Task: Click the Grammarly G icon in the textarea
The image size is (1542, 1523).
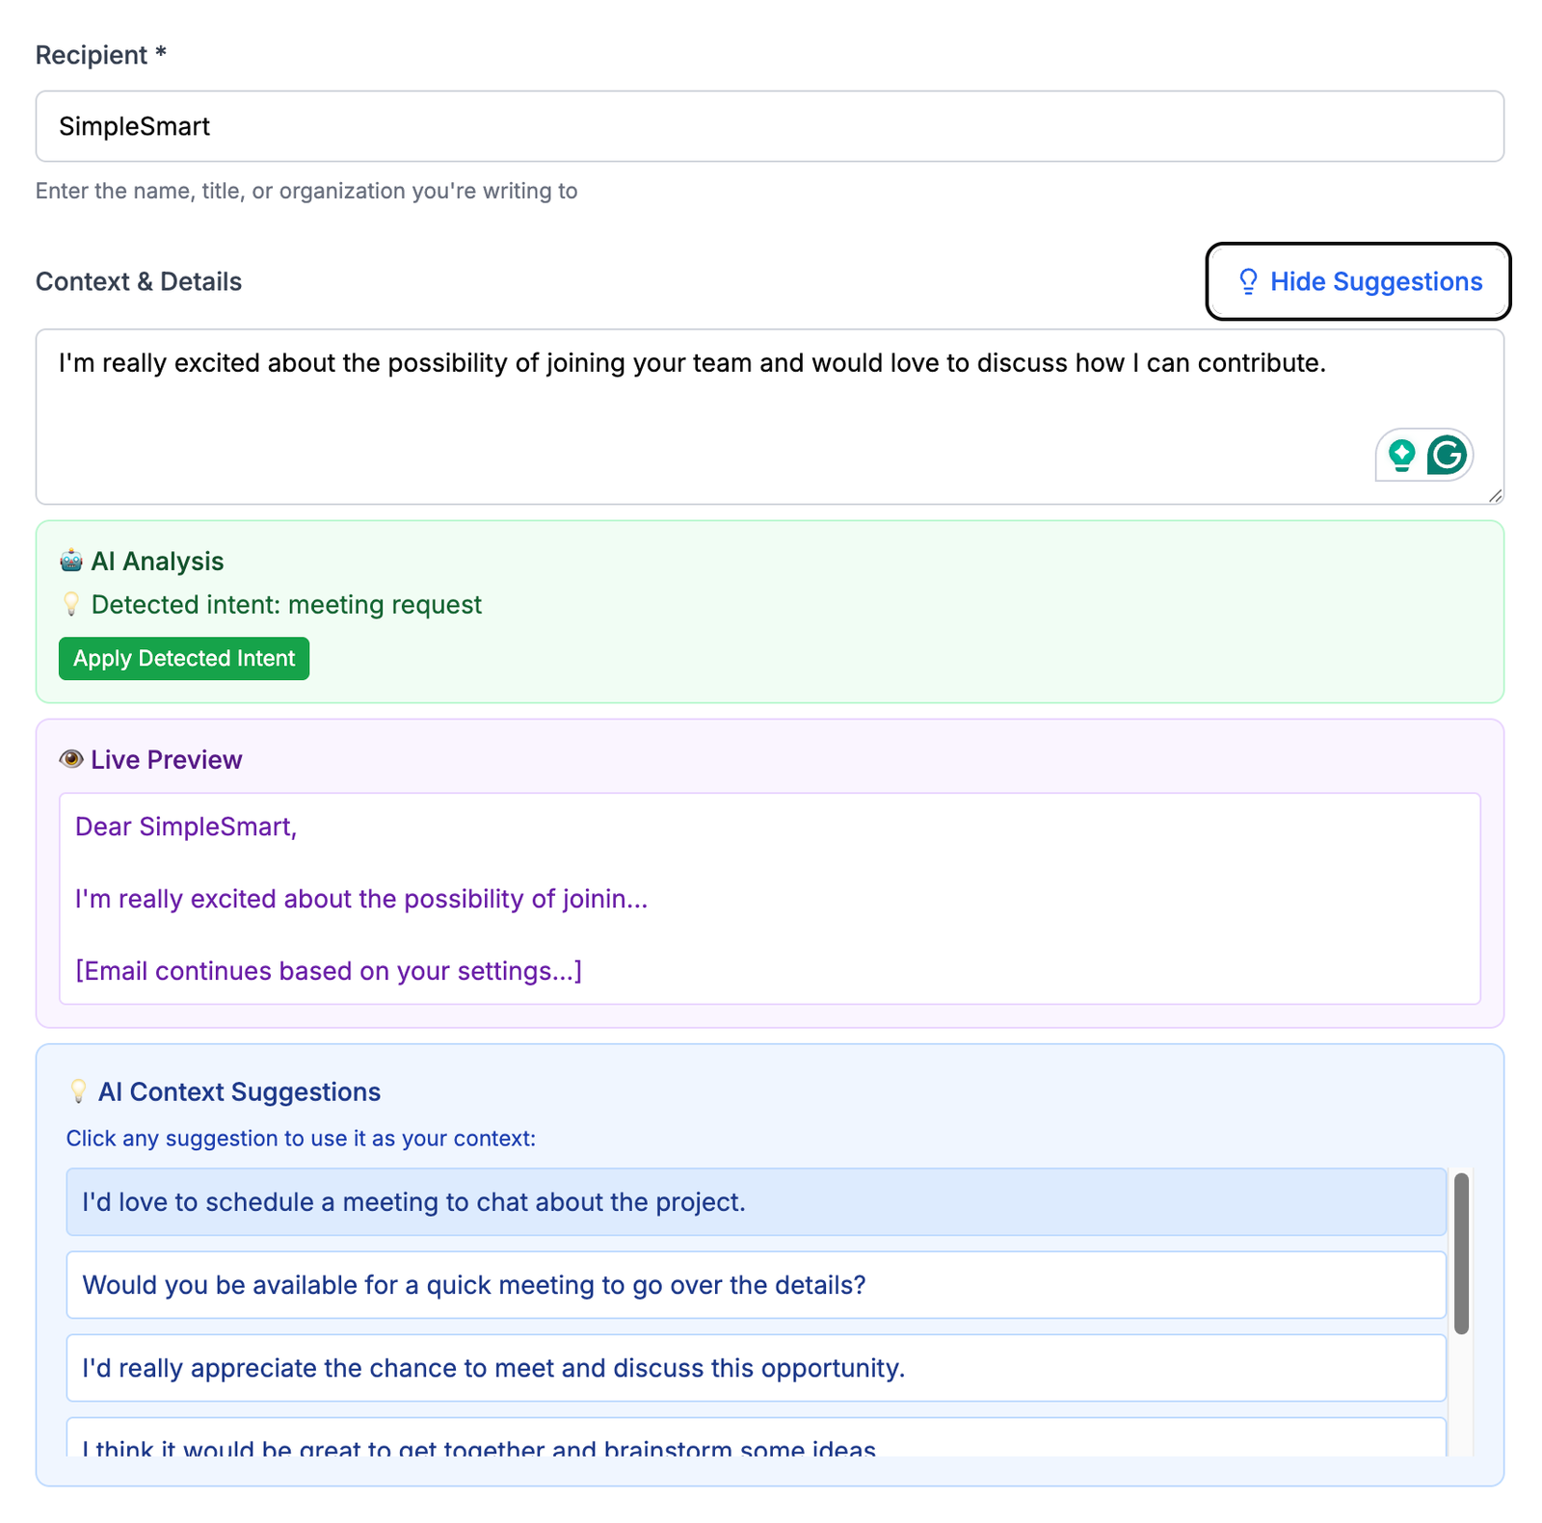Action: click(1446, 455)
